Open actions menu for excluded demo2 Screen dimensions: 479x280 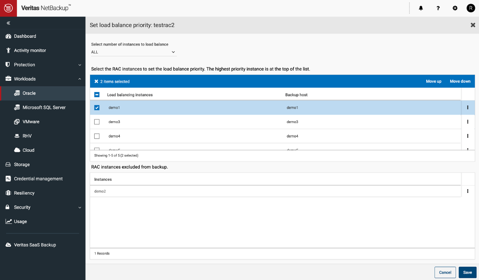tap(467, 191)
